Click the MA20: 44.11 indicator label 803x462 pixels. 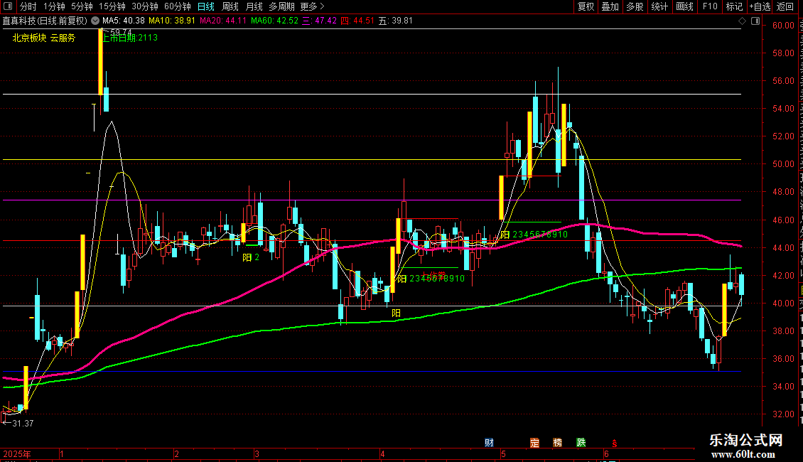point(222,21)
